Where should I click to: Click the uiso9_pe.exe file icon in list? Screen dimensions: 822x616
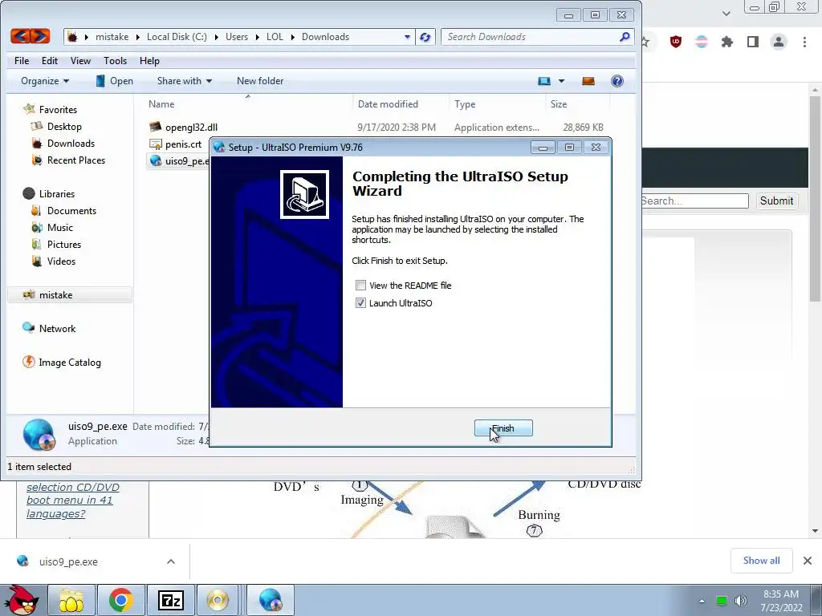[x=156, y=160]
